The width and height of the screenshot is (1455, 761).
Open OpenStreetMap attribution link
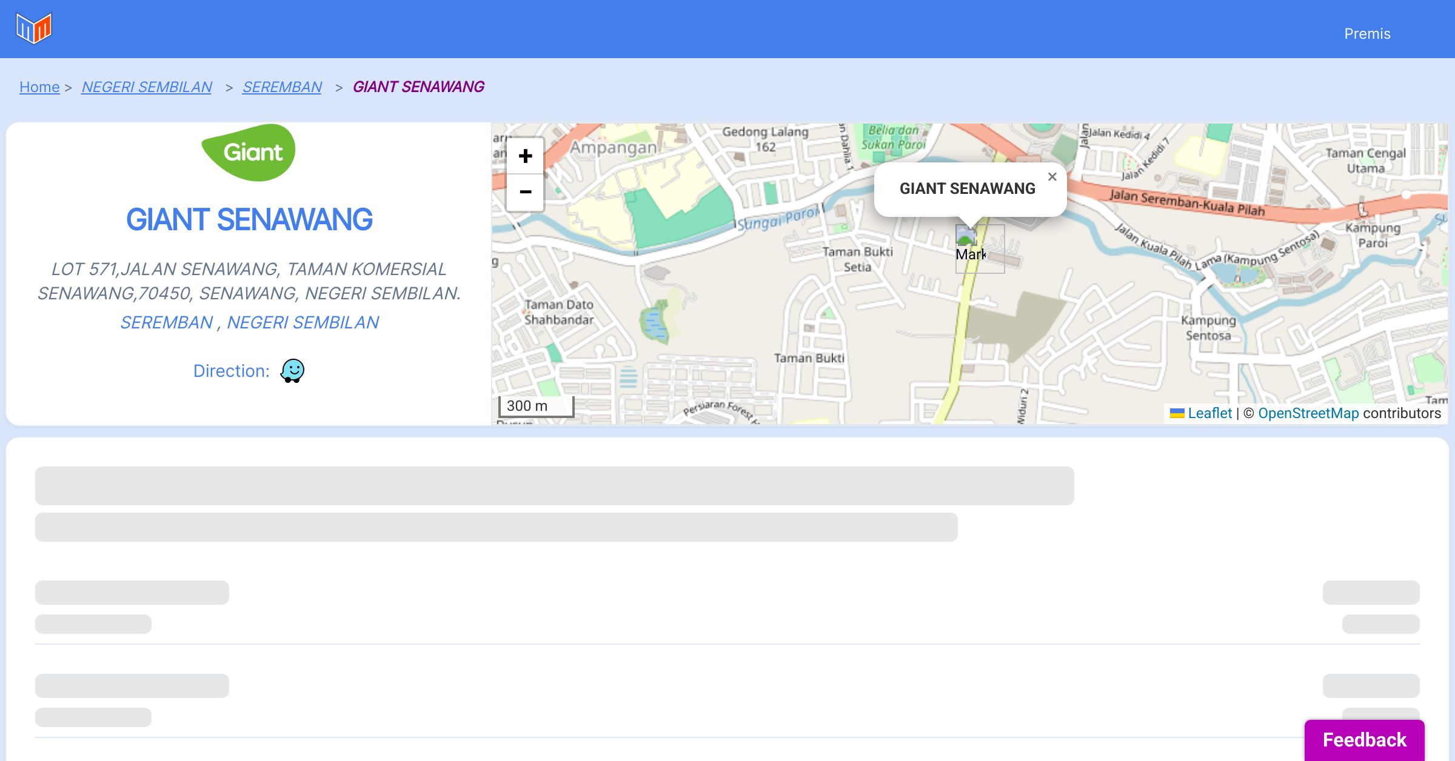tap(1308, 413)
